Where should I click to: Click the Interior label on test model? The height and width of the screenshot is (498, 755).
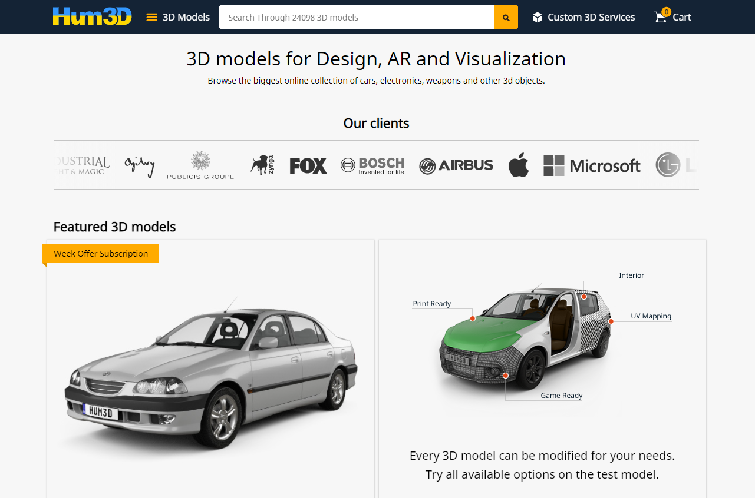[631, 275]
